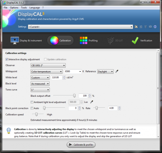Open the Tools menu
The image size is (162, 153).
tap(24, 8)
